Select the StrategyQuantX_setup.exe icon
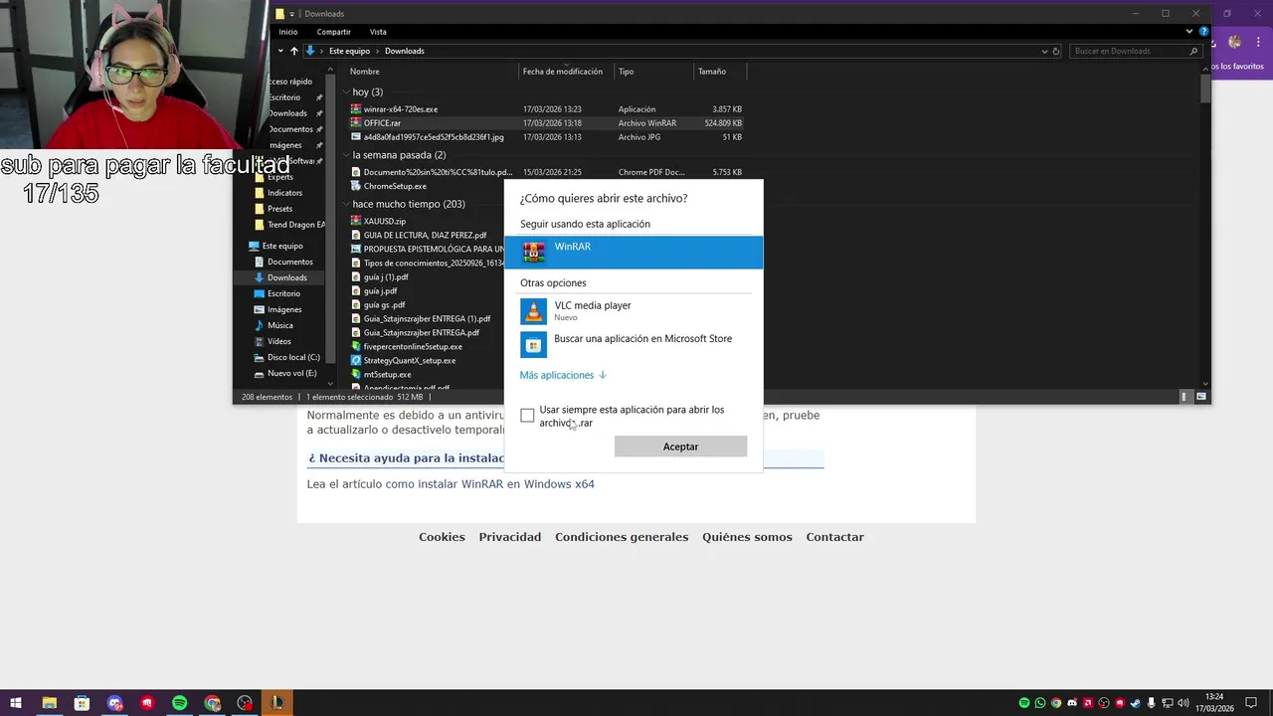The image size is (1273, 716). [356, 360]
